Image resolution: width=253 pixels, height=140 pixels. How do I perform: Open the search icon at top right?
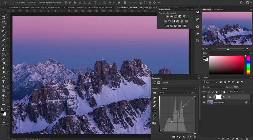pyautogui.click(x=241, y=3)
